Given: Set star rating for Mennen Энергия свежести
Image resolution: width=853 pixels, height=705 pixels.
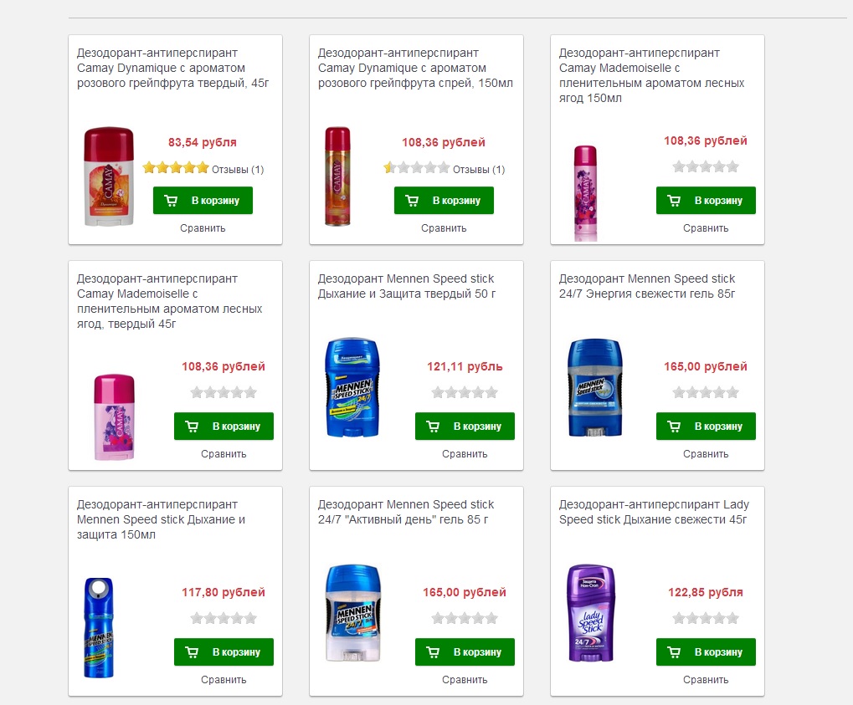Looking at the screenshot, I should coord(706,392).
